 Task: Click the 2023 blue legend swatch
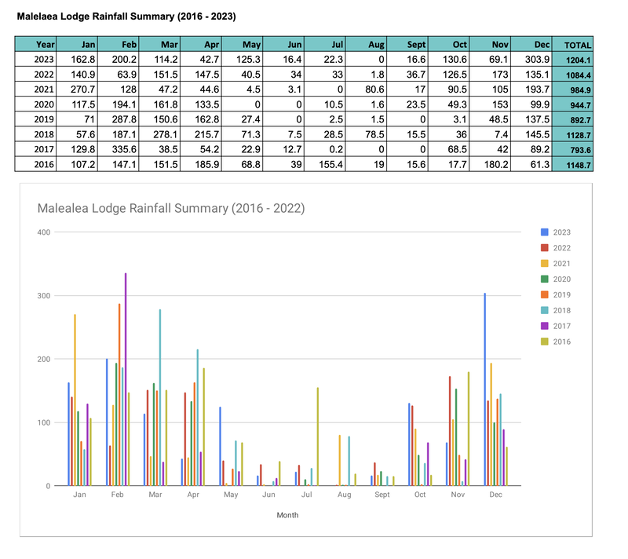tap(544, 232)
